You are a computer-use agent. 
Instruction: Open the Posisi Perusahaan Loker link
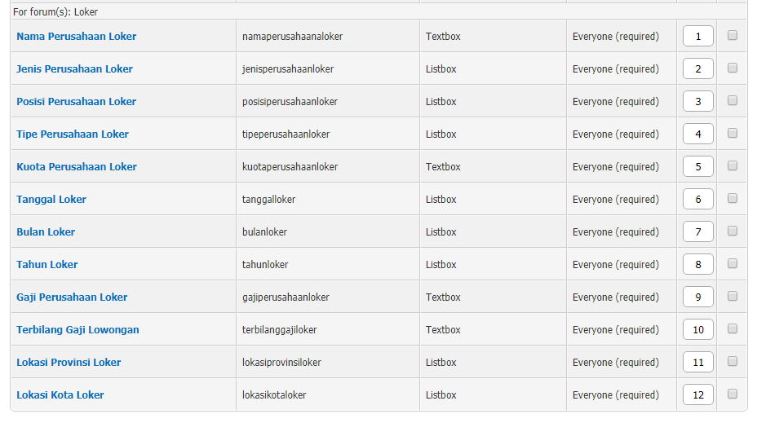tap(77, 102)
